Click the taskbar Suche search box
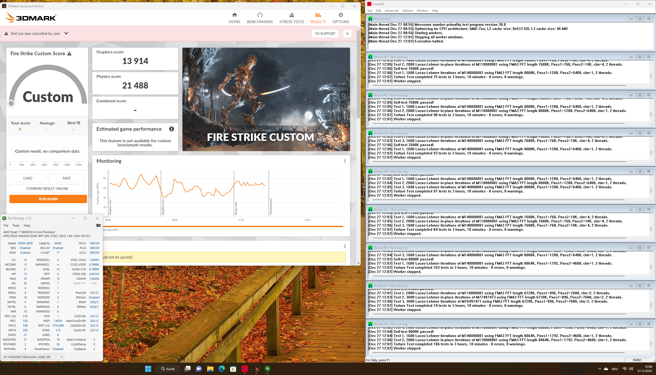Viewport: 656px width, 375px height. [x=168, y=369]
